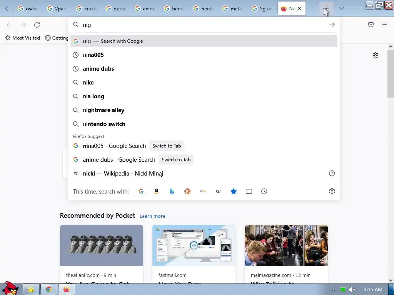Reload the current page
The image size is (394, 295).
(37, 25)
